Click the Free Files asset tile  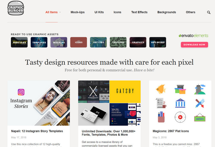[19, 42]
